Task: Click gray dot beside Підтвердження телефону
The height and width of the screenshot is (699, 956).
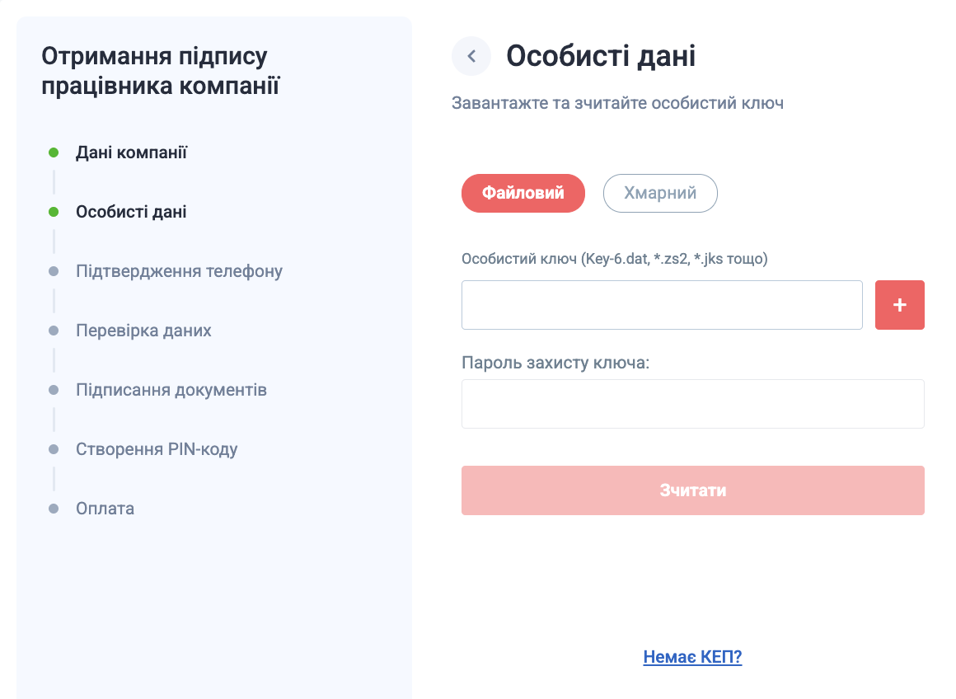Action: pos(54,271)
